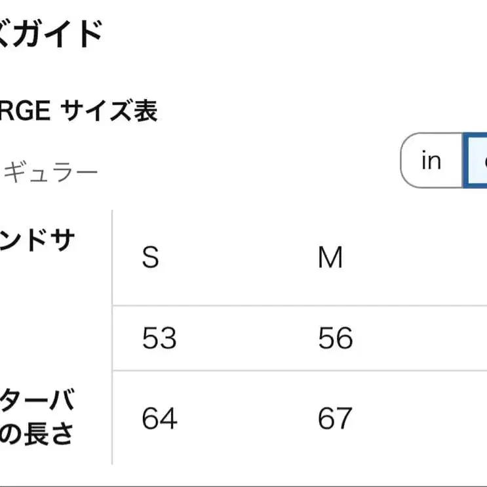The height and width of the screenshot is (487, 487).
Task: Click the divider line above 64 row
Action: click(300, 370)
